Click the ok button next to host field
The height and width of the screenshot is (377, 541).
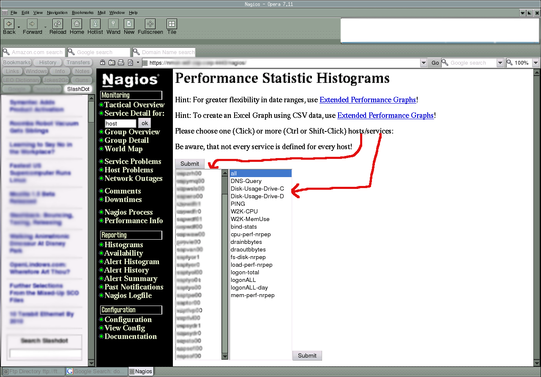click(144, 123)
